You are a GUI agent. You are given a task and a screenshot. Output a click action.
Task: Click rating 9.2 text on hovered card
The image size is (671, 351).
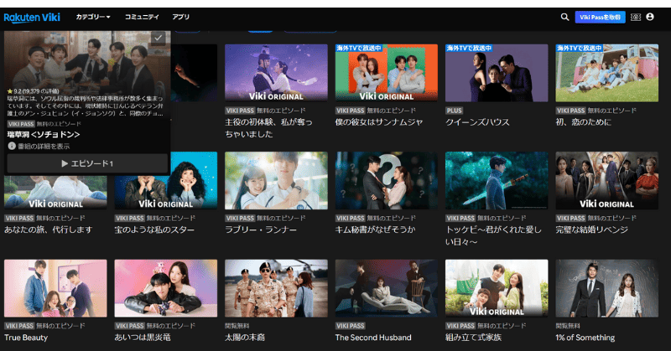[x=34, y=91]
